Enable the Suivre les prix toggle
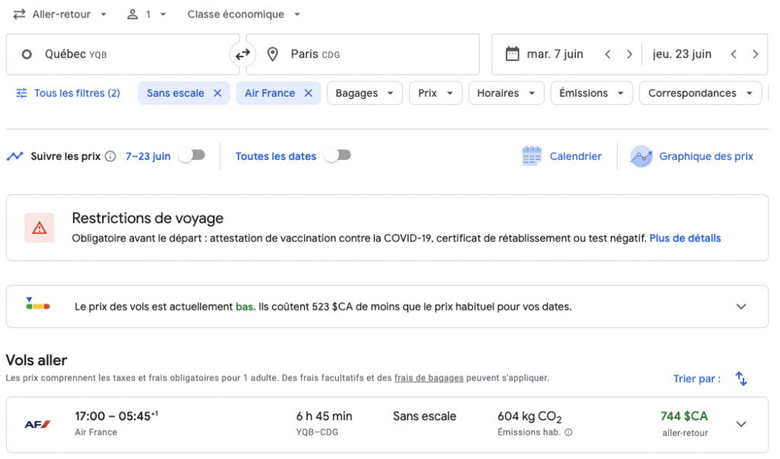The image size is (780, 459). (192, 155)
